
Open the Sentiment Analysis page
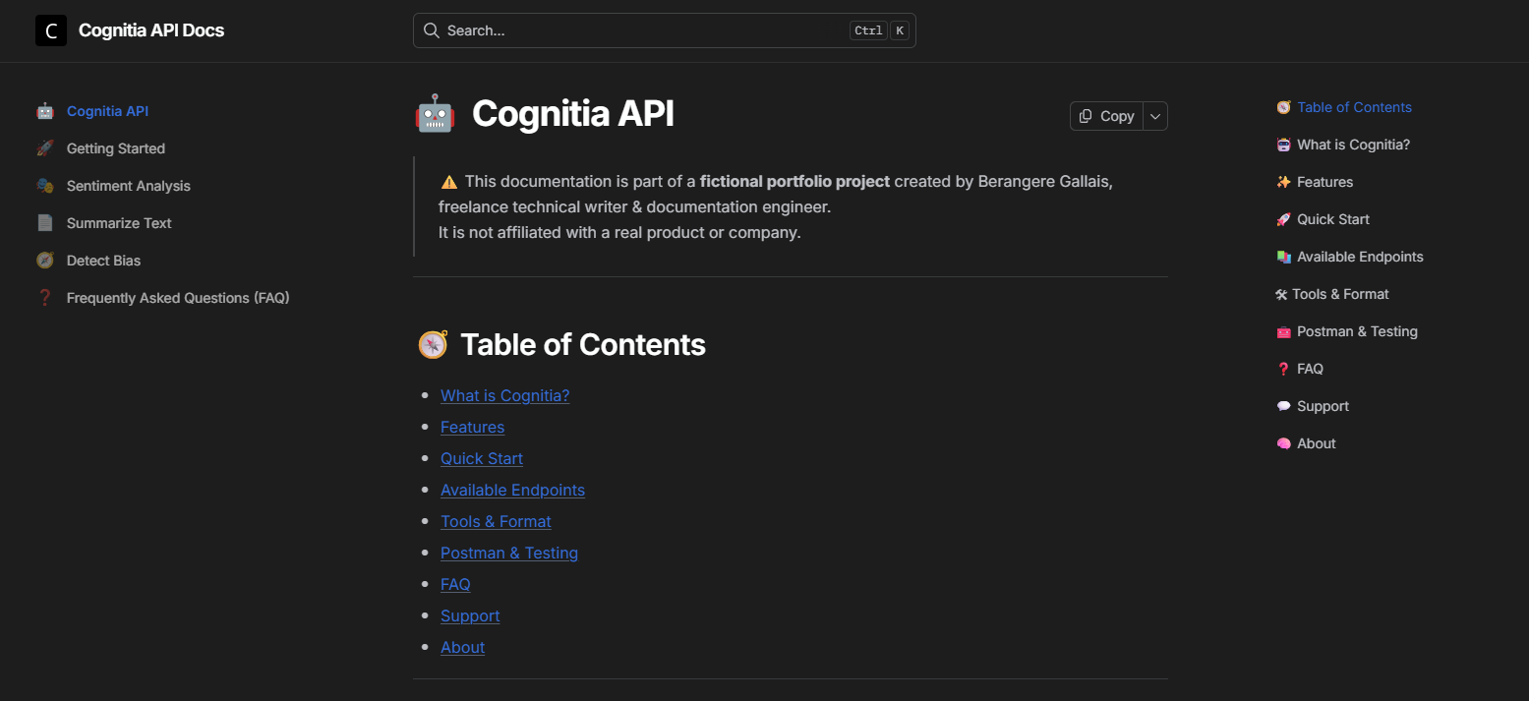click(129, 186)
